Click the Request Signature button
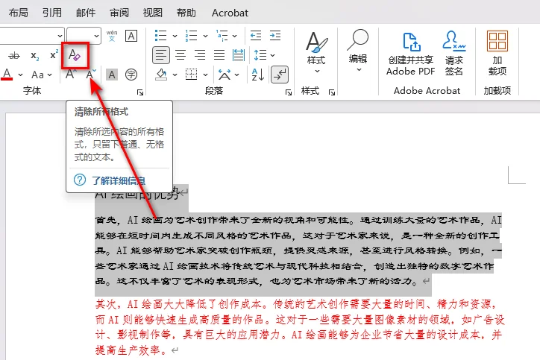Viewport: 540px width, 360px height. pos(454,54)
